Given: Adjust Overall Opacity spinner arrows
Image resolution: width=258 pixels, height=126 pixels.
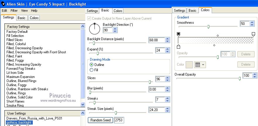Looking at the screenshot, I should pyautogui.click(x=255, y=75).
